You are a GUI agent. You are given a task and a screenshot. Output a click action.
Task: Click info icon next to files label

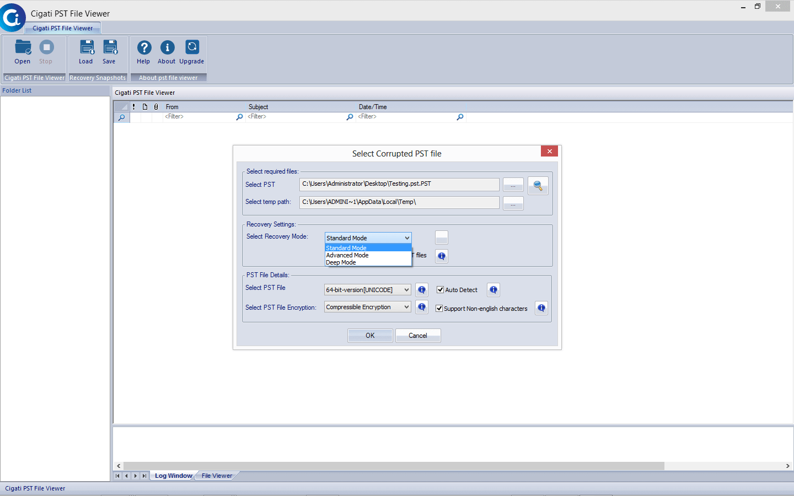click(442, 256)
